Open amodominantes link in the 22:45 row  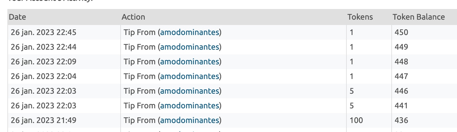(190, 32)
